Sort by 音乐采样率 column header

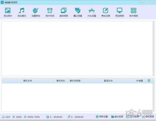pos(75,81)
